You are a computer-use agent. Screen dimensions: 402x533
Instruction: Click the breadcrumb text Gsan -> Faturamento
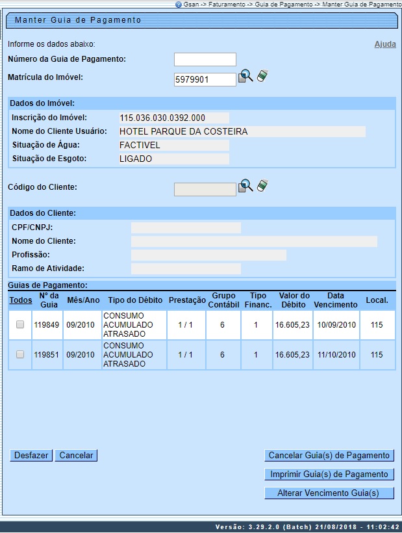214,5
